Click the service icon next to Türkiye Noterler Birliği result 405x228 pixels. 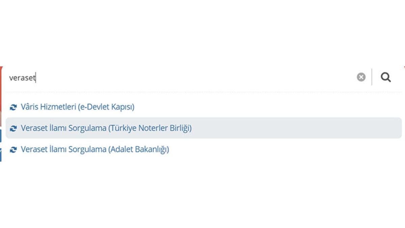click(x=13, y=128)
